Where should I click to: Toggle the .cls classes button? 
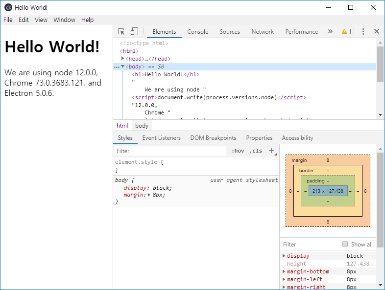click(256, 151)
